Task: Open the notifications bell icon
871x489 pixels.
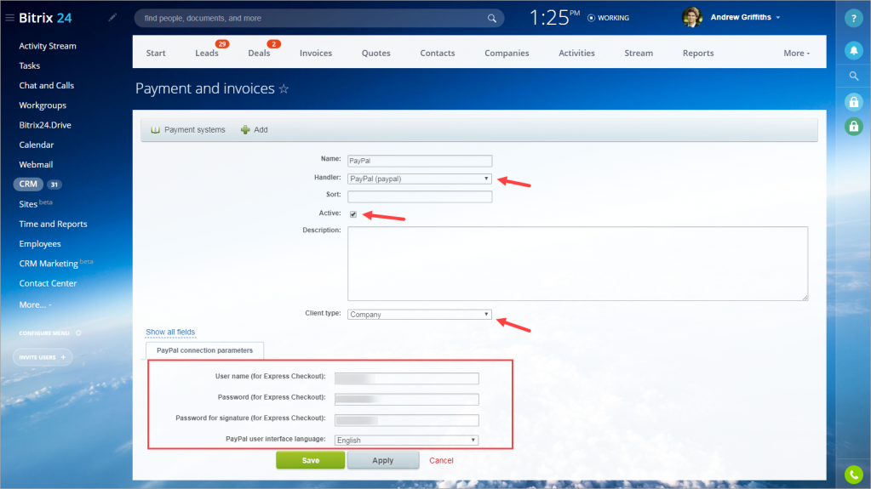Action: point(854,50)
